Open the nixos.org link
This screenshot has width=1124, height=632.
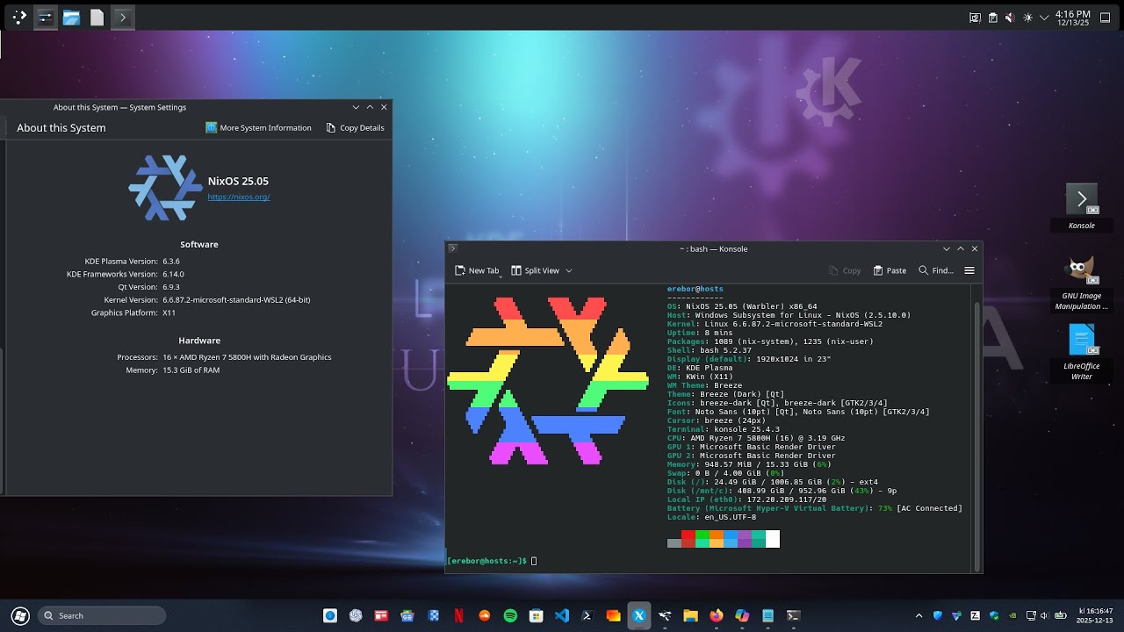pyautogui.click(x=239, y=197)
